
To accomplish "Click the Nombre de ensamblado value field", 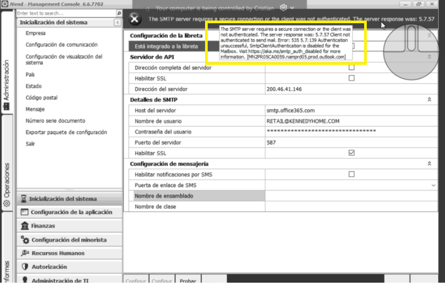I will [351, 196].
